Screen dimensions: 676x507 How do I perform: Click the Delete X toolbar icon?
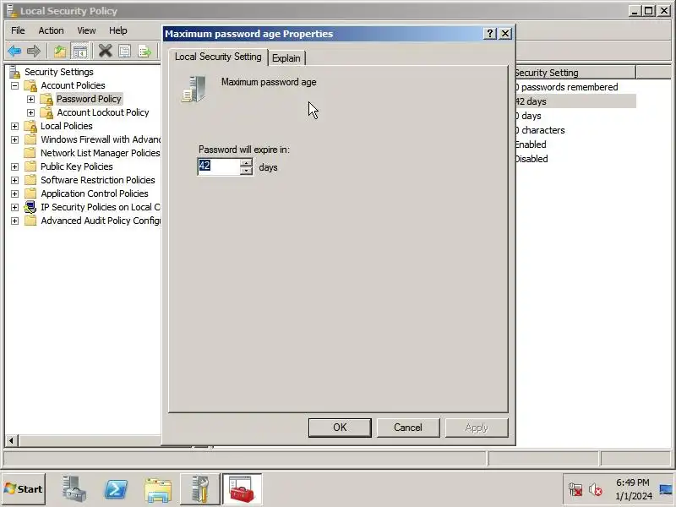pyautogui.click(x=105, y=51)
